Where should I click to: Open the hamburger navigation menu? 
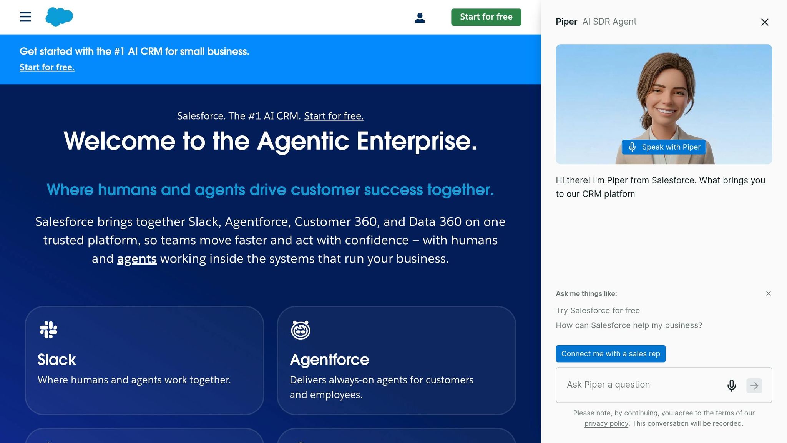(x=25, y=17)
